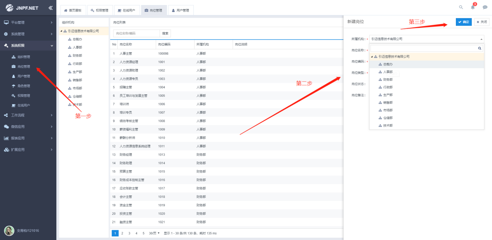Image resolution: width=492 pixels, height=240 pixels.
Task: Click the 角色管理 umbrella icon in sidebar
Action: point(14,86)
